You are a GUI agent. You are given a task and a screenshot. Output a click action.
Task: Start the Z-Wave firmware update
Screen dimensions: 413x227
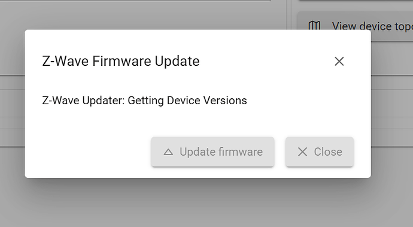pyautogui.click(x=213, y=152)
